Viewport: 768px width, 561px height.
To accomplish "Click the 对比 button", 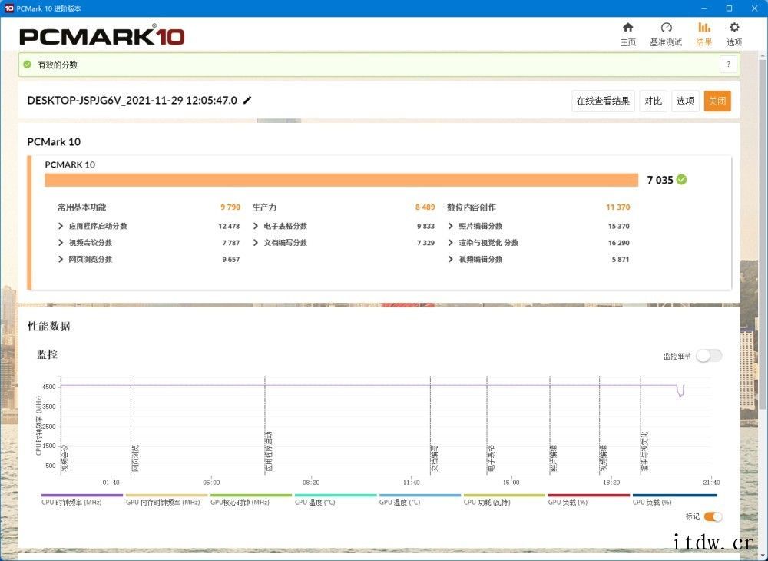I will pyautogui.click(x=653, y=101).
